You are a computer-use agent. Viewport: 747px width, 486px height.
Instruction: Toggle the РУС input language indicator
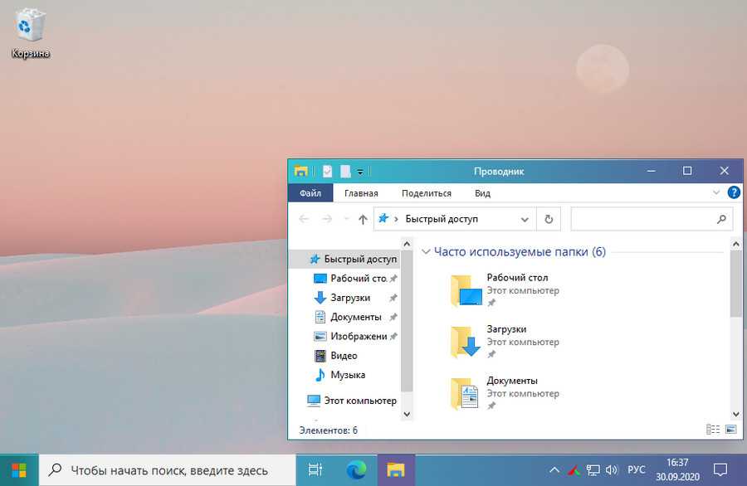pyautogui.click(x=636, y=470)
